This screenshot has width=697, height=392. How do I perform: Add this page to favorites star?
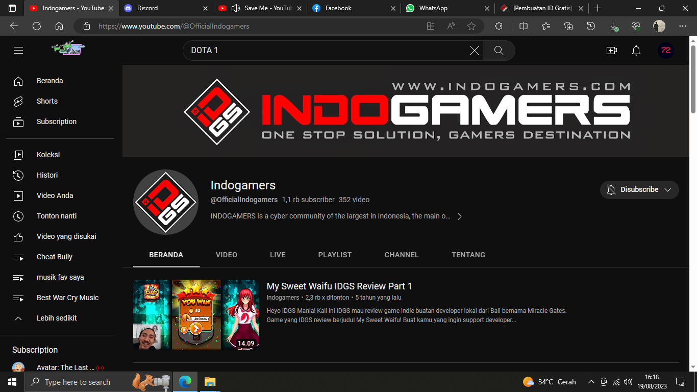471,26
